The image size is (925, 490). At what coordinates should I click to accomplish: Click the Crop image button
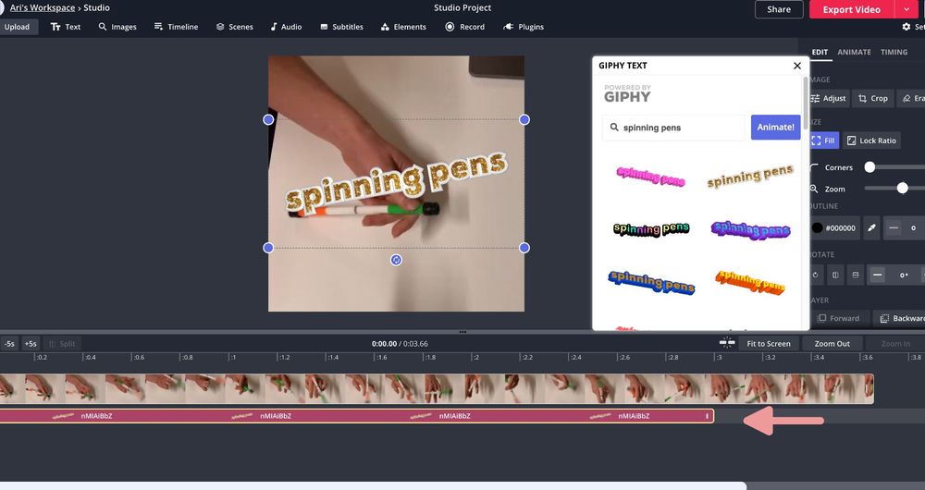click(x=871, y=98)
